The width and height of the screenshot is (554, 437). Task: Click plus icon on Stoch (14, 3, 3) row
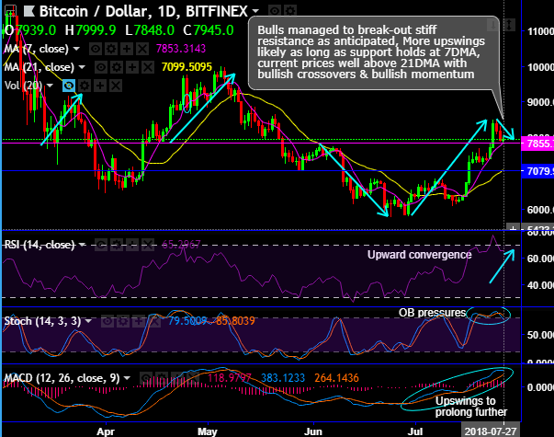[139, 321]
